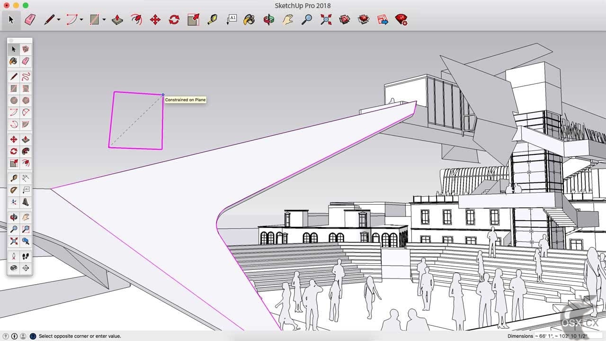The image size is (606, 341).
Task: Open 3D Warehouse from the top toolbar
Action: [x=345, y=19]
